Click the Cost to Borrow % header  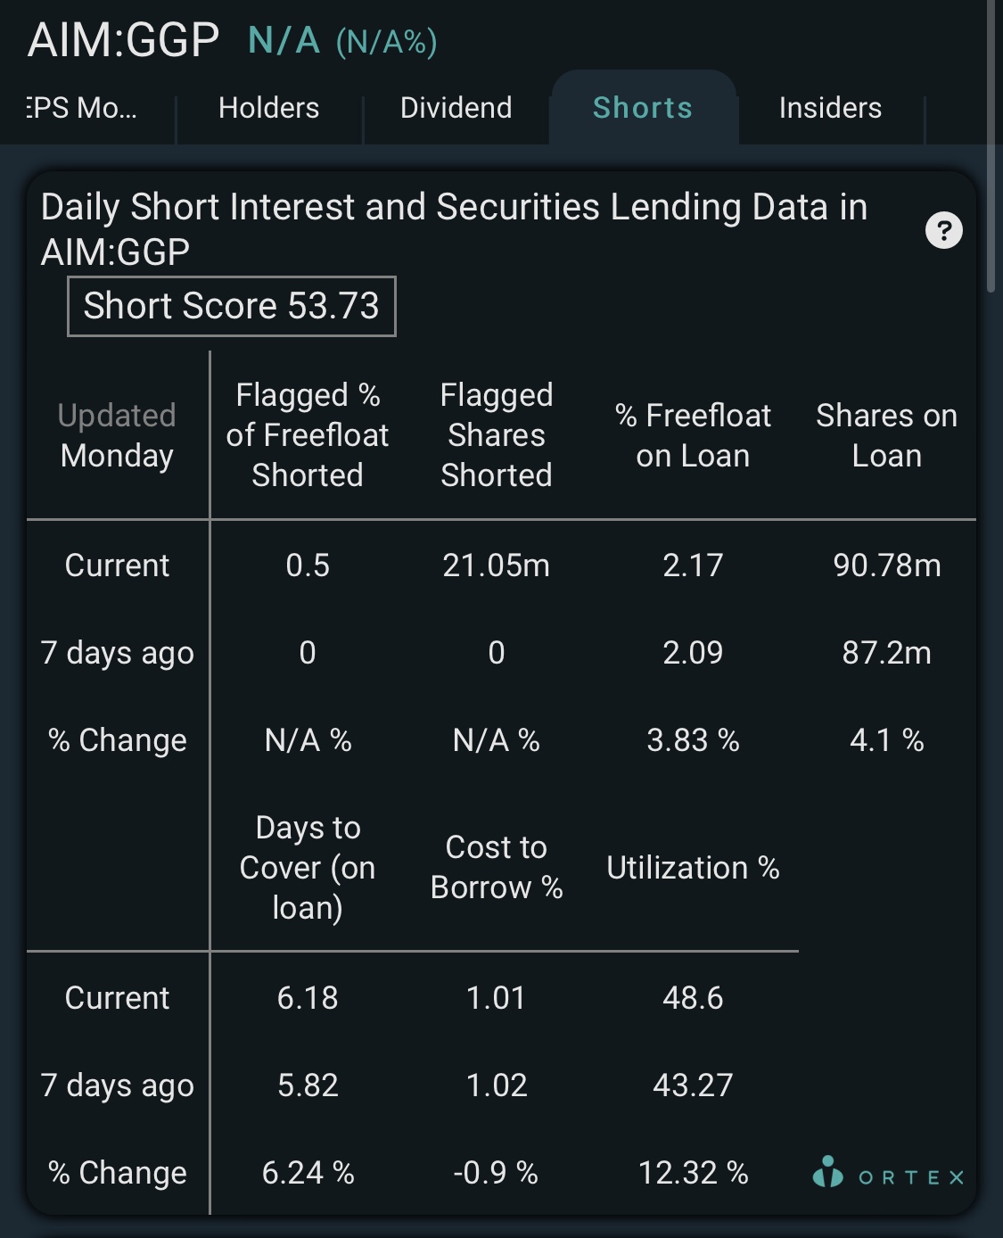tap(497, 868)
